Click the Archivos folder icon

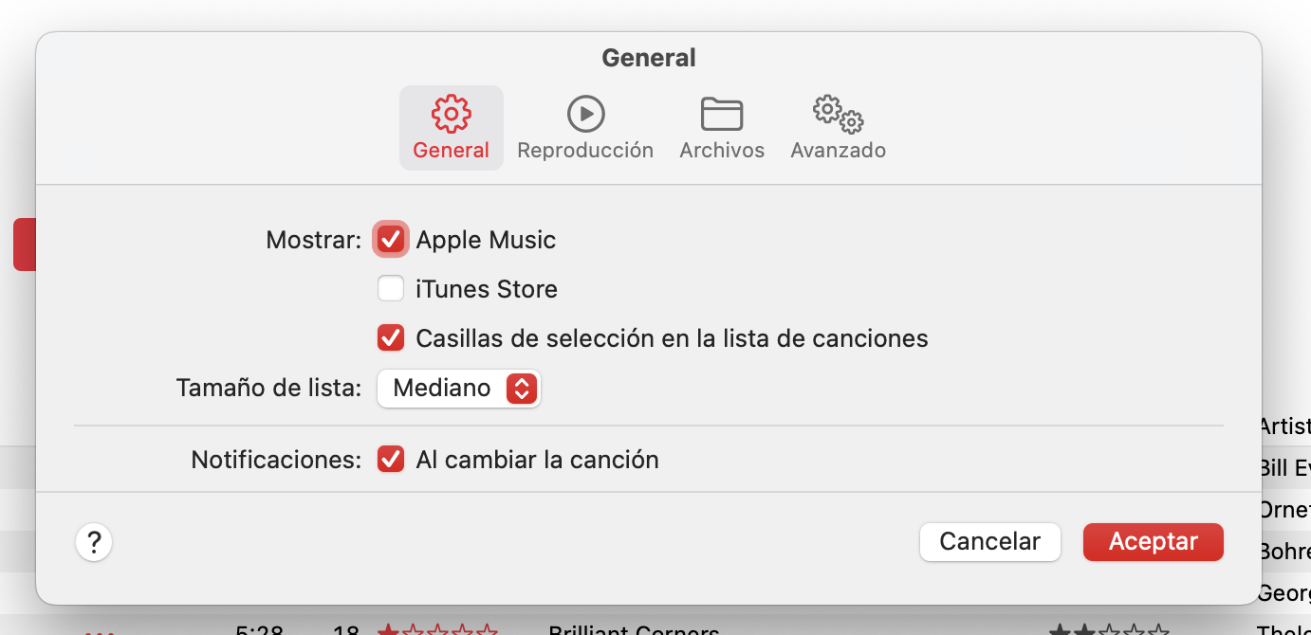click(x=721, y=114)
